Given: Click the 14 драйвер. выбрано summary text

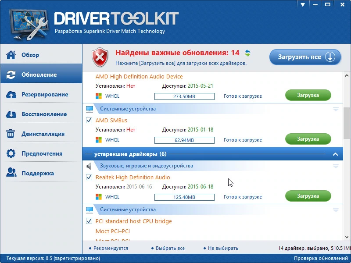Looking at the screenshot, I should point(315,248).
